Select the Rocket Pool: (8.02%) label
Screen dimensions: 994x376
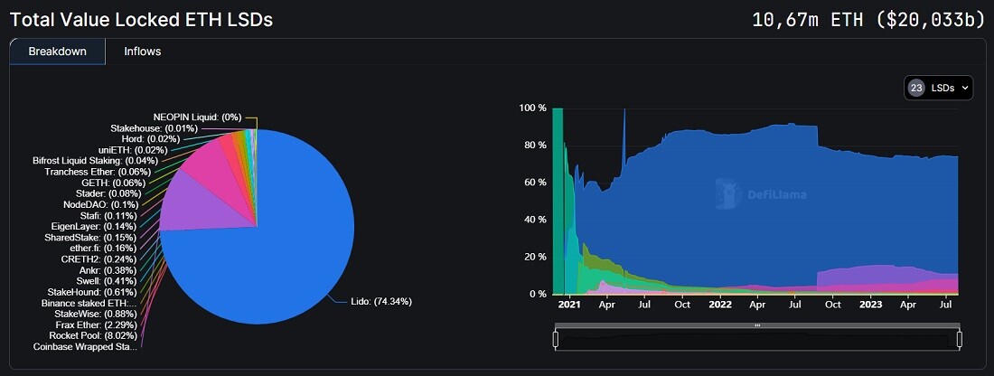tap(92, 335)
